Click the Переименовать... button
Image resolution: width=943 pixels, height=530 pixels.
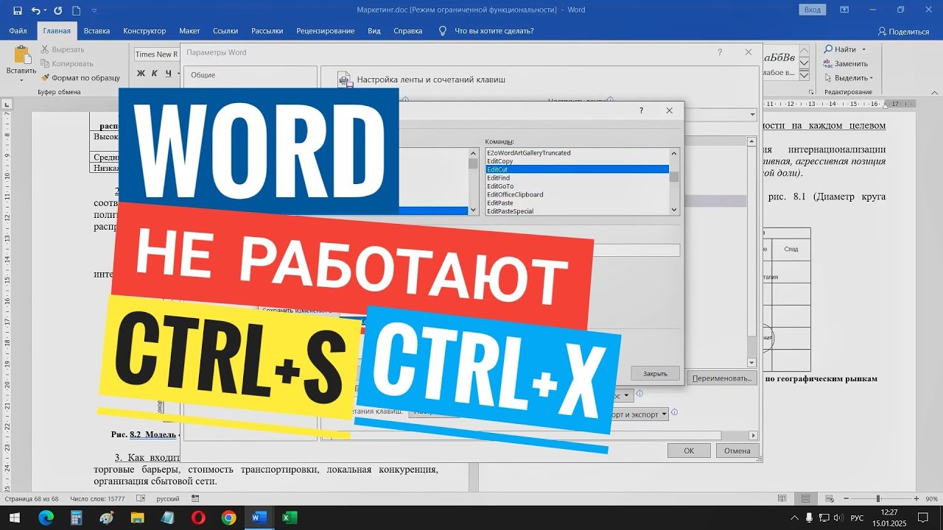click(x=723, y=378)
